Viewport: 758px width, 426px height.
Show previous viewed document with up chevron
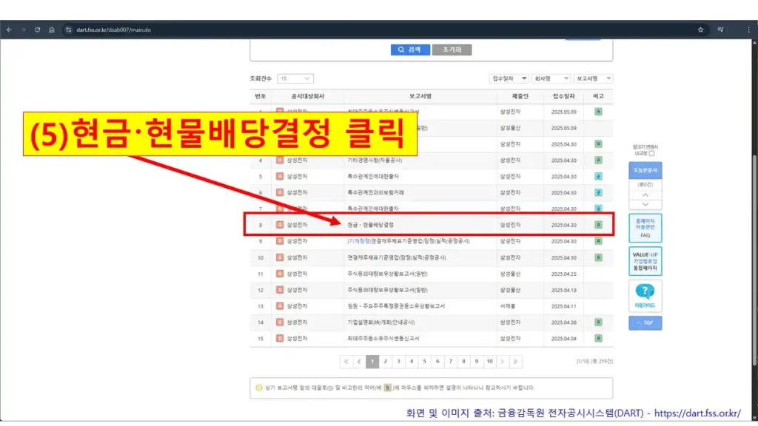click(645, 195)
